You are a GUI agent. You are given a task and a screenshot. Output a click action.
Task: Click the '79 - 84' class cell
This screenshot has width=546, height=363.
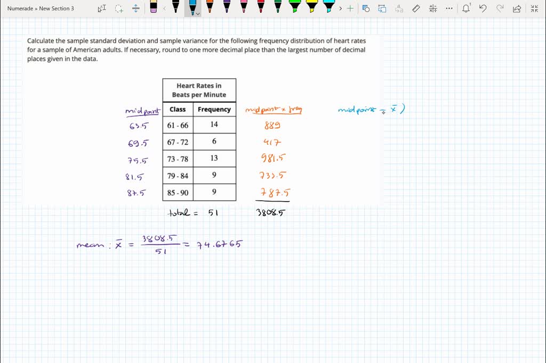(178, 176)
